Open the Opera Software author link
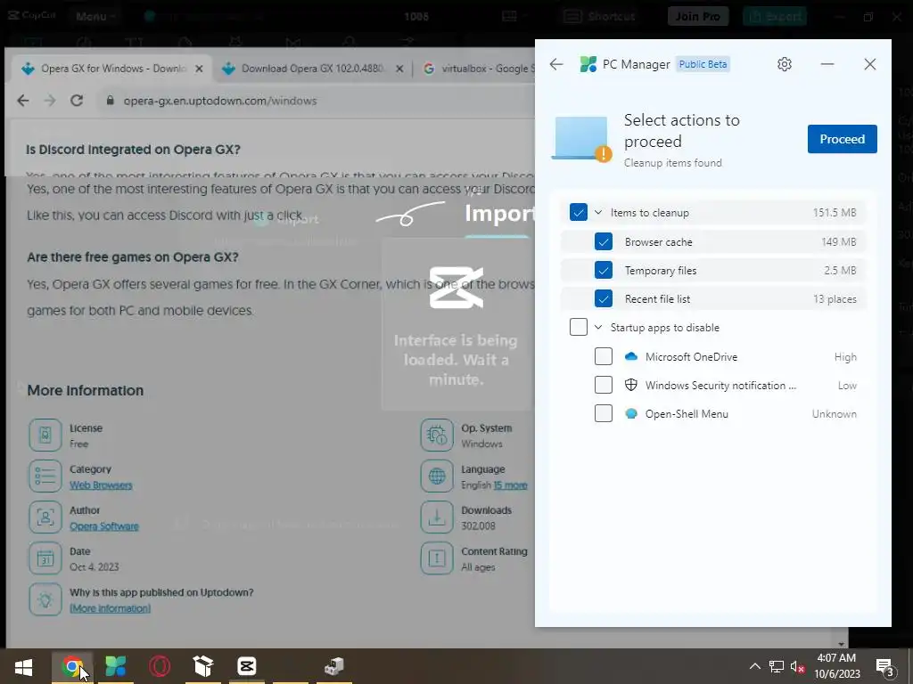Image resolution: width=913 pixels, height=684 pixels. (104, 526)
